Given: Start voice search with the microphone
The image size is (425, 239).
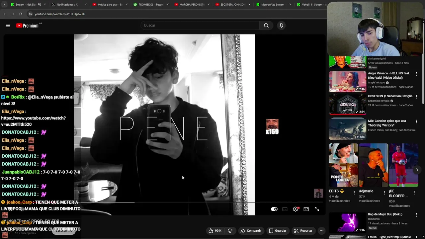Looking at the screenshot, I should point(281,26).
